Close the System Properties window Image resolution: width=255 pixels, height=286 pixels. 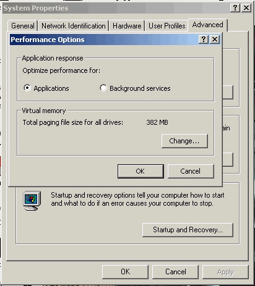tap(246, 8)
